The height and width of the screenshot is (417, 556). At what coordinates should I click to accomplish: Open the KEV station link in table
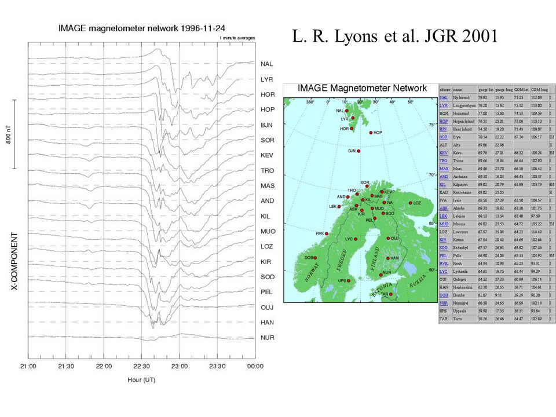point(443,153)
